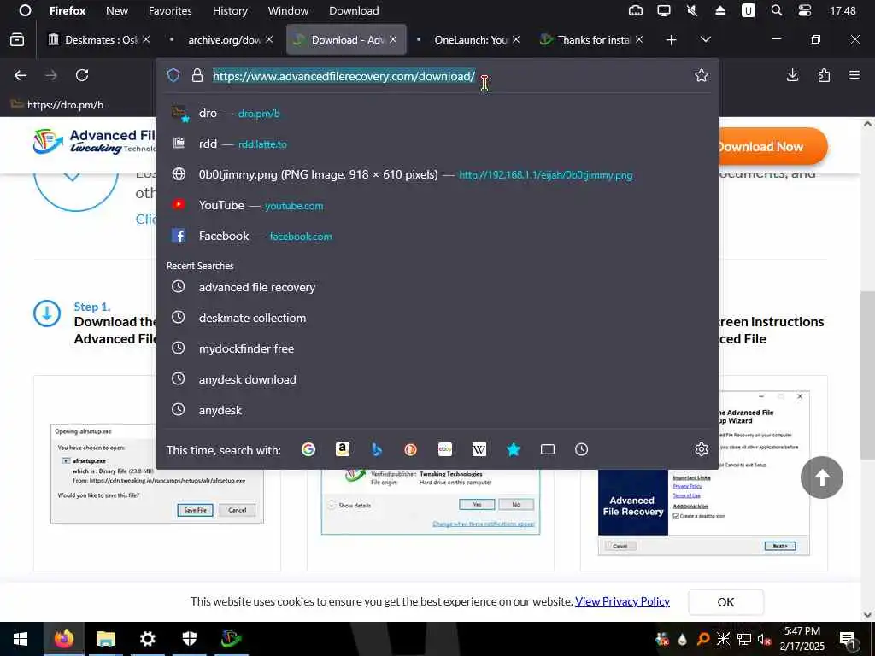The height and width of the screenshot is (656, 875).
Task: Open extensions puzzle icon
Action: coord(824,75)
